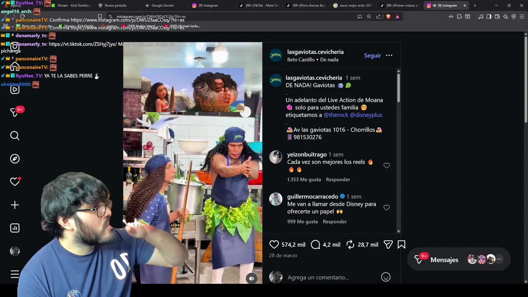
Task: View 1.353 Me gusta on comment
Action: coord(304,179)
